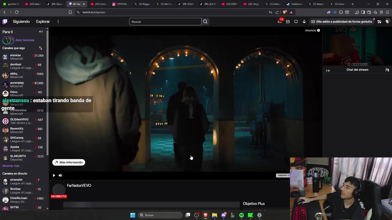Open the FarfadoxVEVO channel name

coord(79,185)
